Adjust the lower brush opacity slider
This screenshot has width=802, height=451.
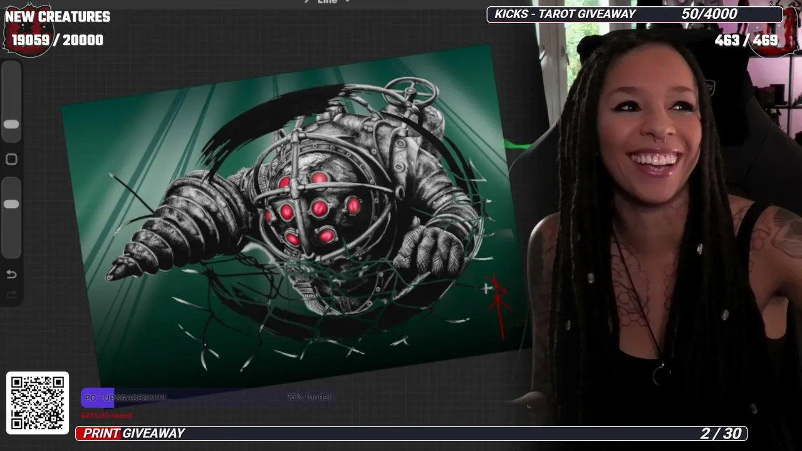point(11,217)
